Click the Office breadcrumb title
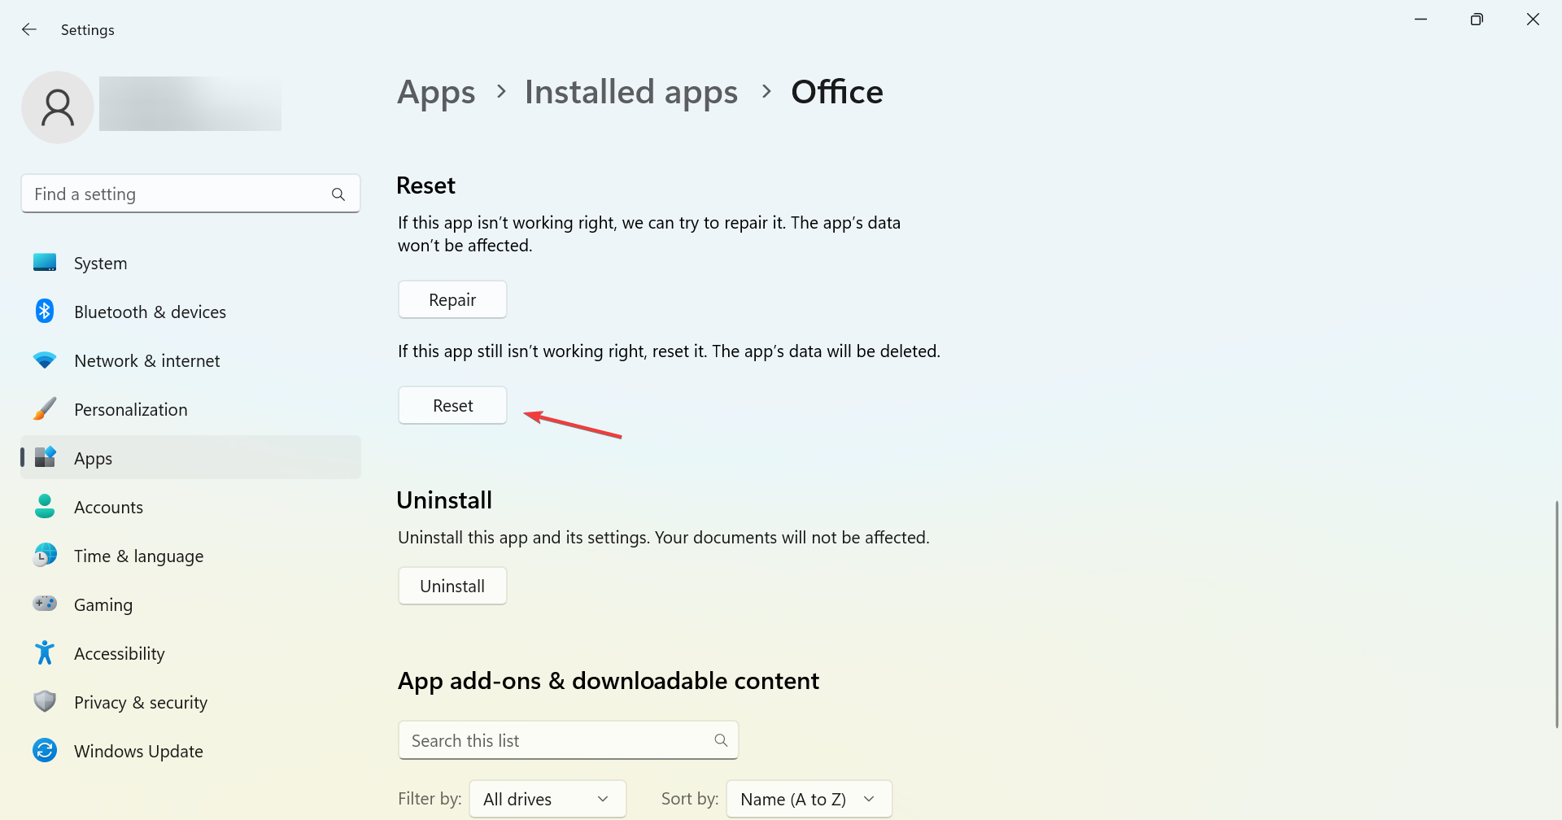The height and width of the screenshot is (820, 1562). click(x=837, y=92)
